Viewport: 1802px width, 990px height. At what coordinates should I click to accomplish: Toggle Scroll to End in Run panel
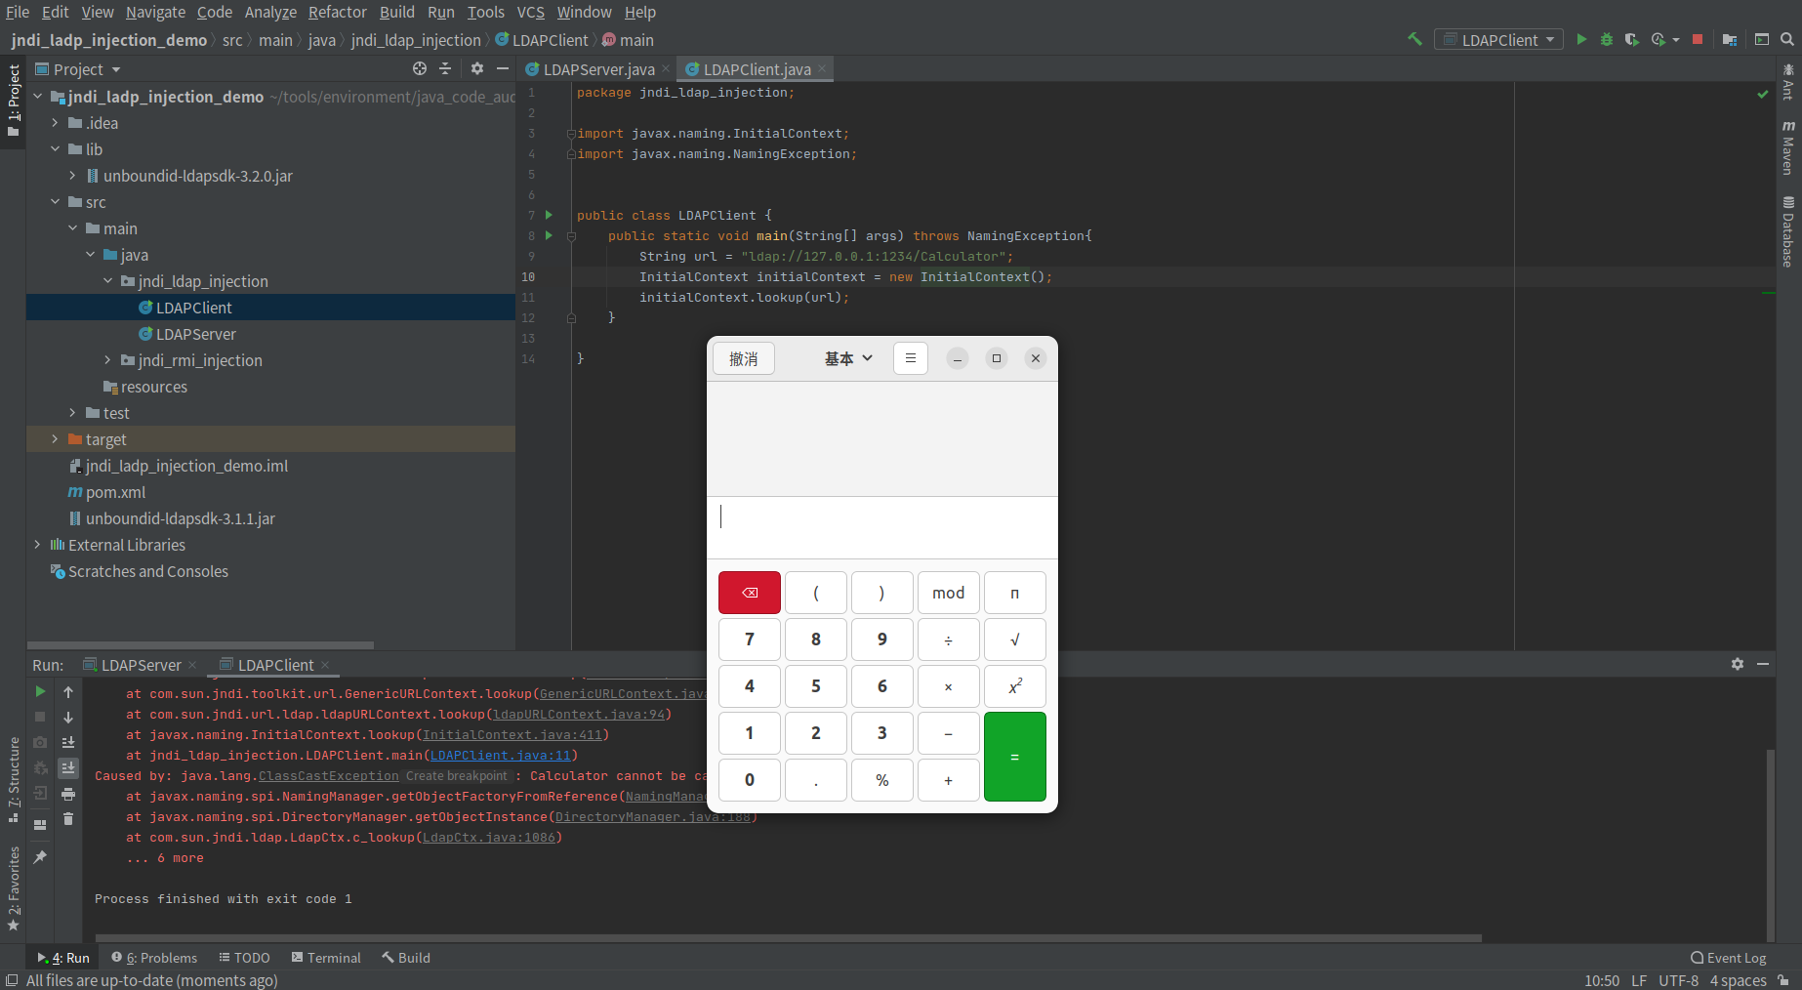pos(68,768)
